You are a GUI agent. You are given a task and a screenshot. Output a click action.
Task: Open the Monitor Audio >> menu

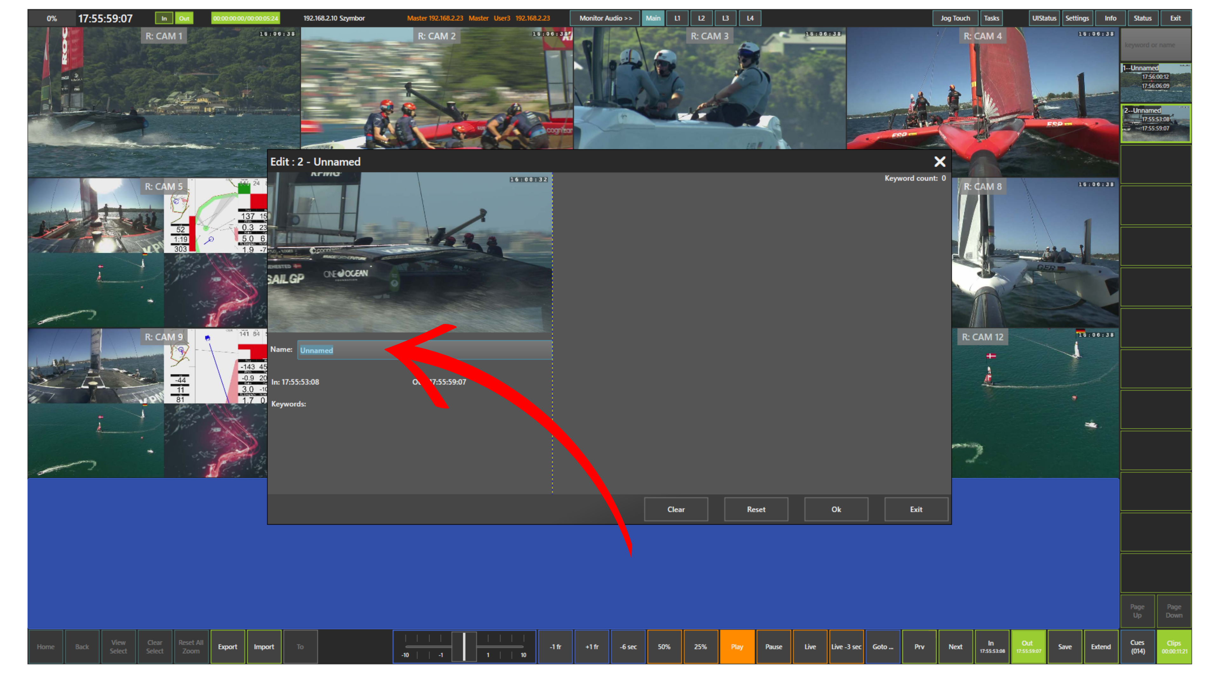tap(605, 18)
